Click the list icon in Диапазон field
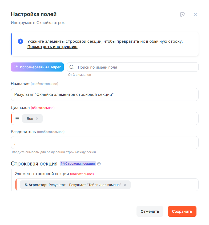 tap(17, 119)
